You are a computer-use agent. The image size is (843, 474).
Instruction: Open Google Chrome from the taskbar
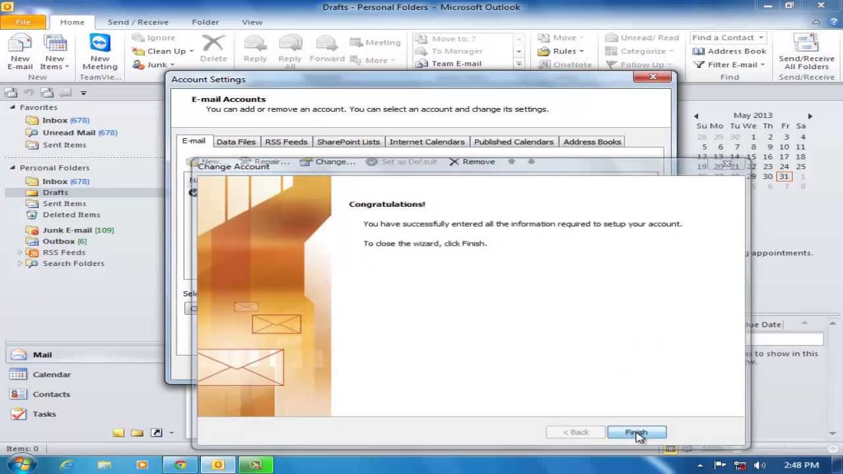[x=180, y=465]
